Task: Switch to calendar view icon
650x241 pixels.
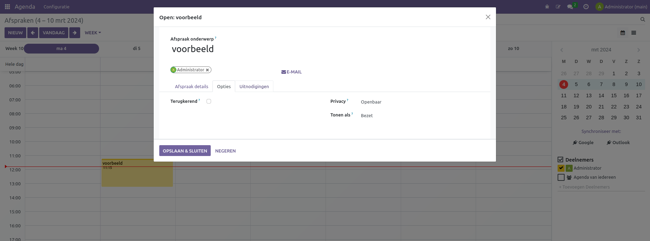Action: tap(623, 33)
